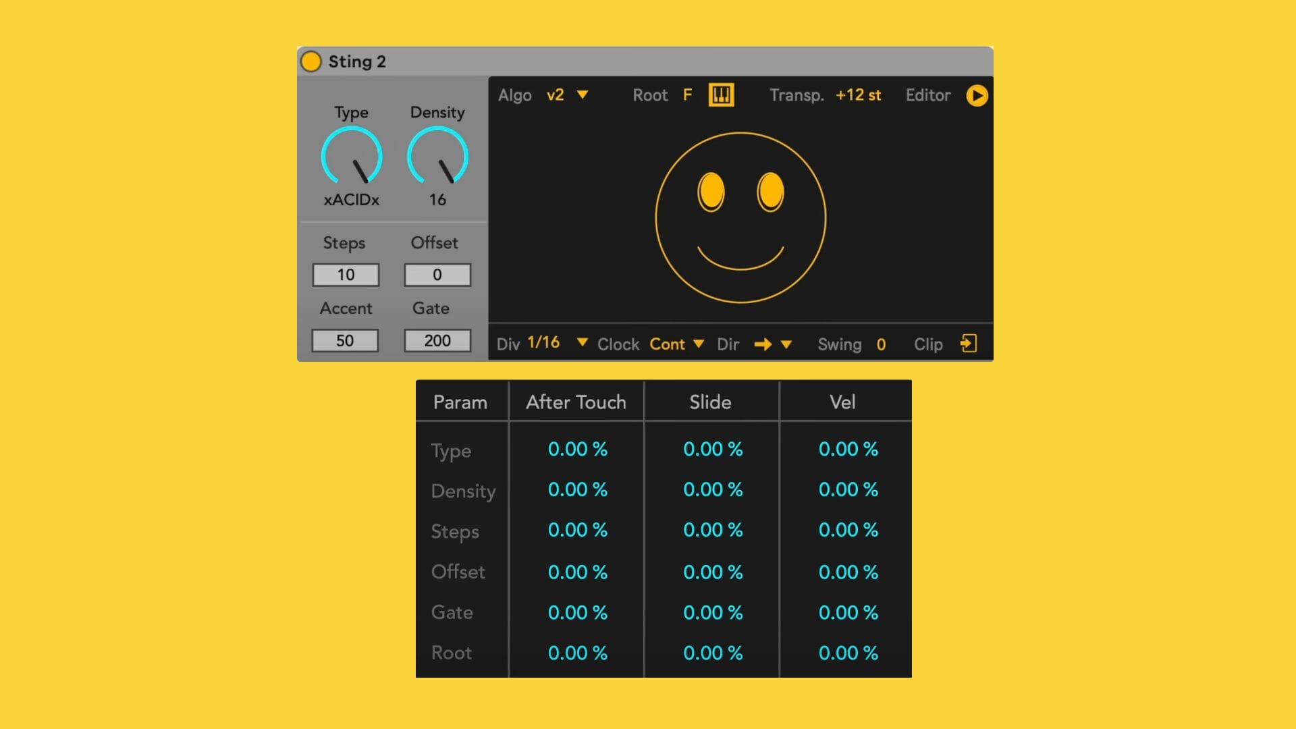The width and height of the screenshot is (1296, 729).
Task: Click the Slide percentage for Density row
Action: [713, 490]
